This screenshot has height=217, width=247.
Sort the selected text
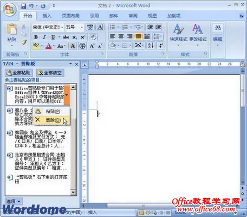(x=151, y=46)
